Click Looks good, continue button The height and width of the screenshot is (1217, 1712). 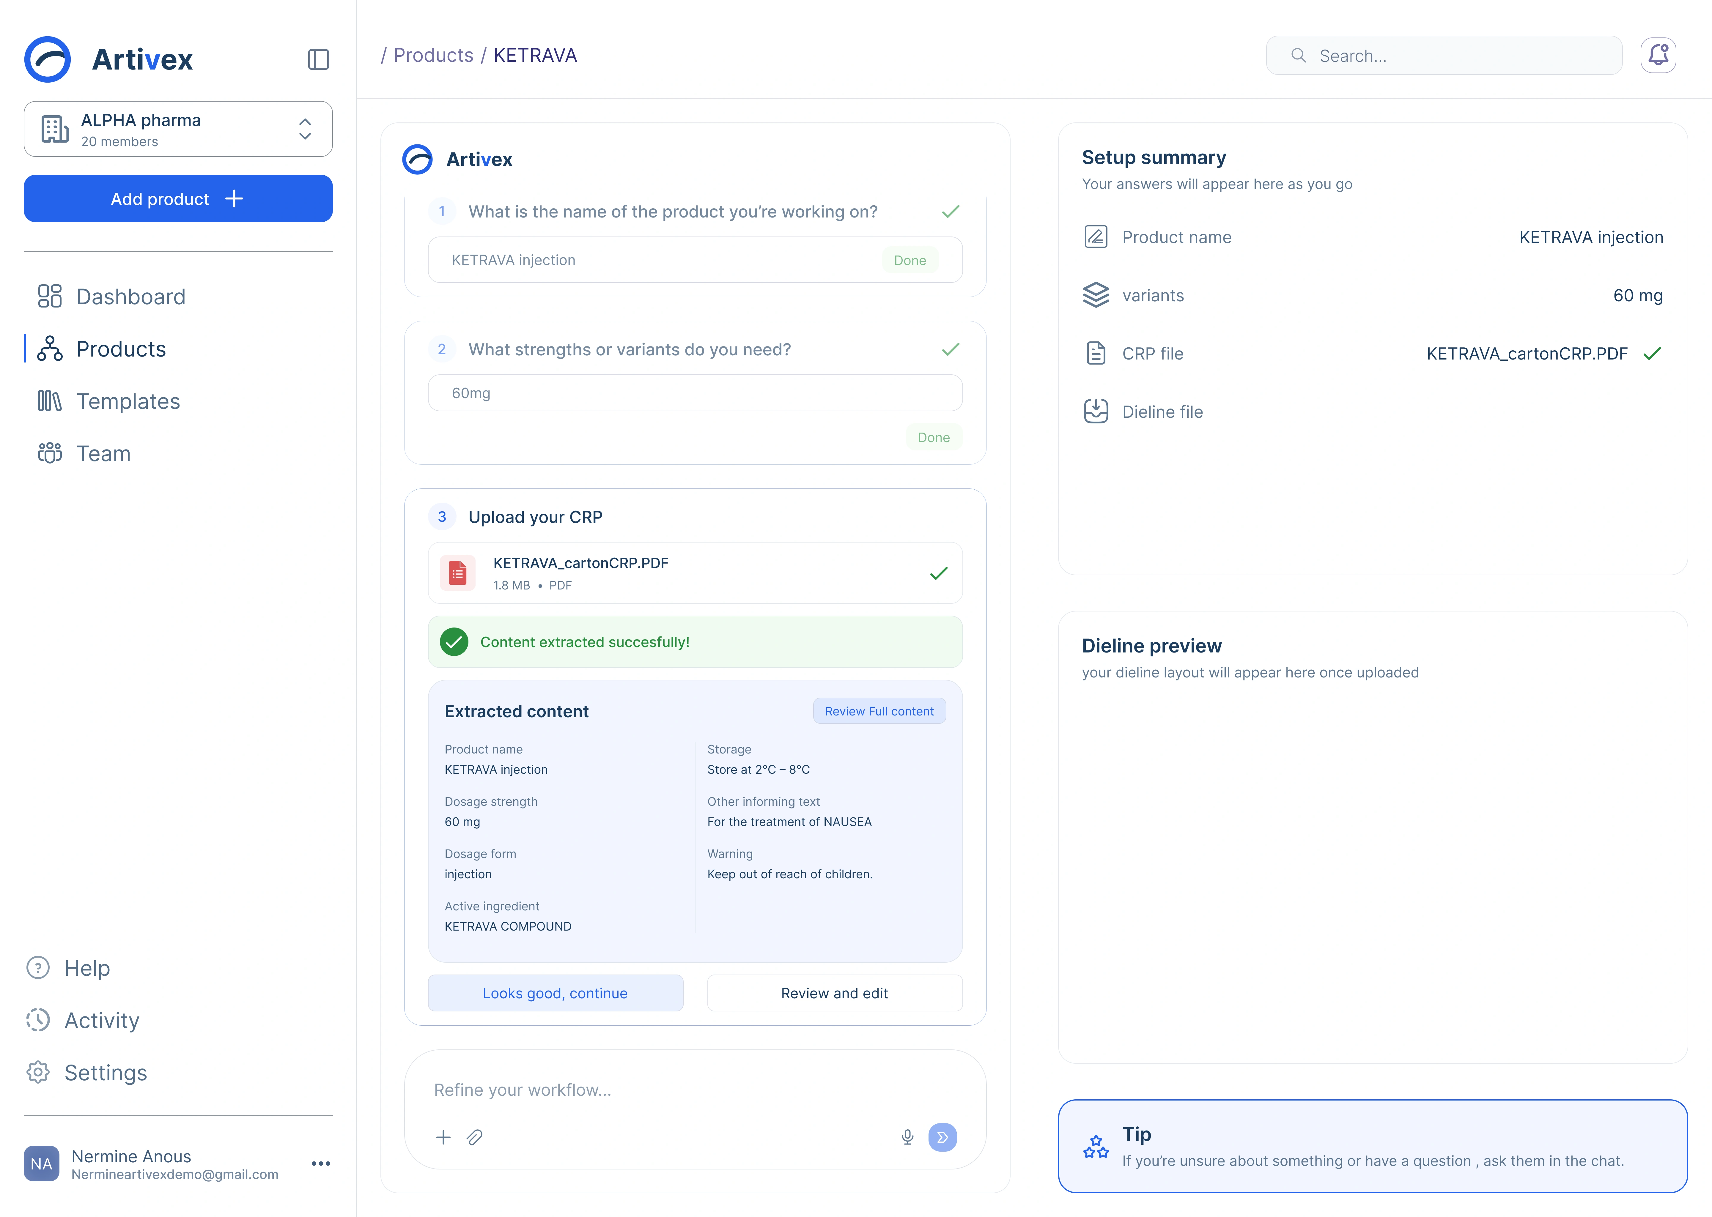click(x=556, y=993)
